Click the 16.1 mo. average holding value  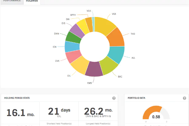(x=20, y=113)
